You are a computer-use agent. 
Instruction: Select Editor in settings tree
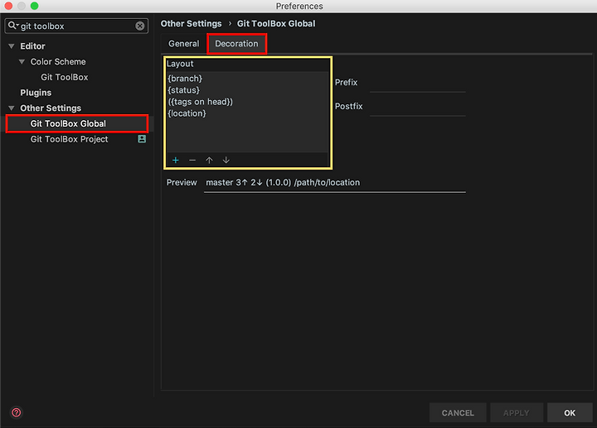tap(32, 46)
